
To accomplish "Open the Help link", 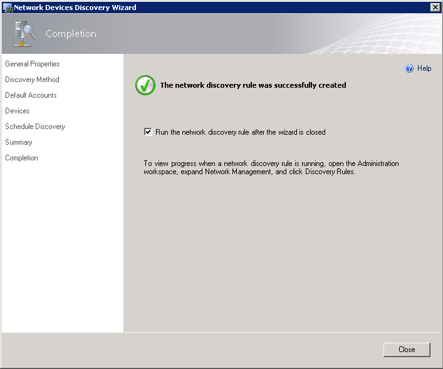I will (424, 69).
